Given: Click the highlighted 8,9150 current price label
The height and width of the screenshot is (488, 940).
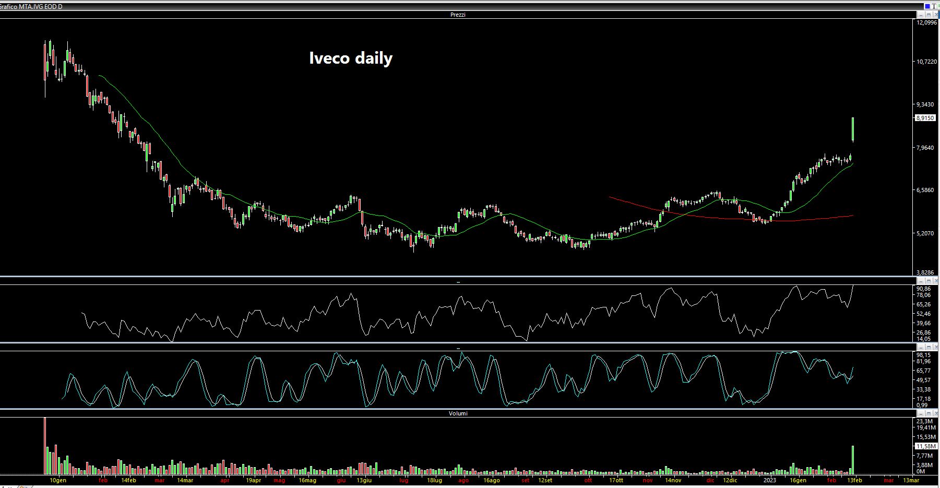Looking at the screenshot, I should coord(925,118).
